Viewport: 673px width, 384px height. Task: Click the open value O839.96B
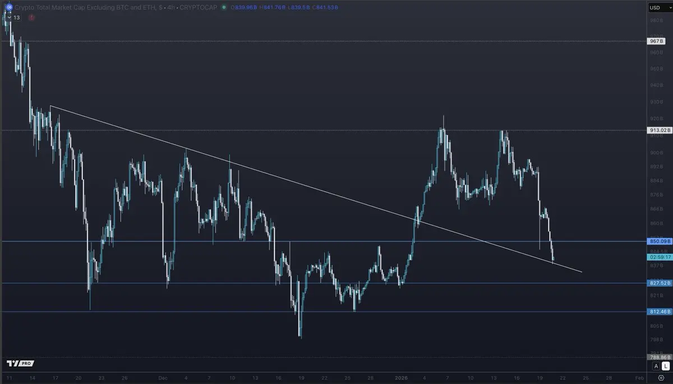(x=245, y=8)
